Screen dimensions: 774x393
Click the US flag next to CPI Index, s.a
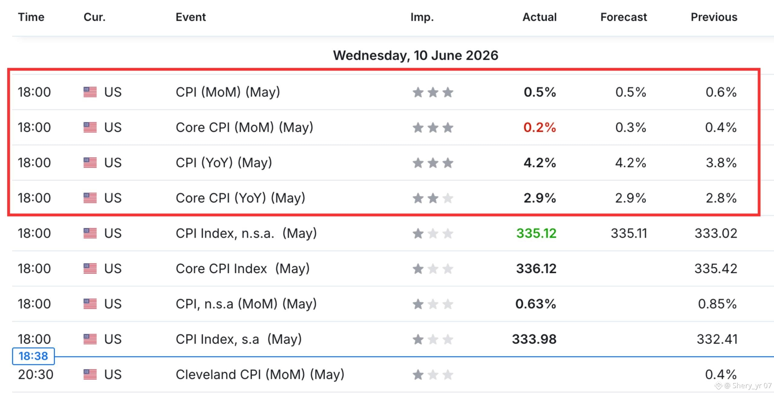[x=90, y=339]
